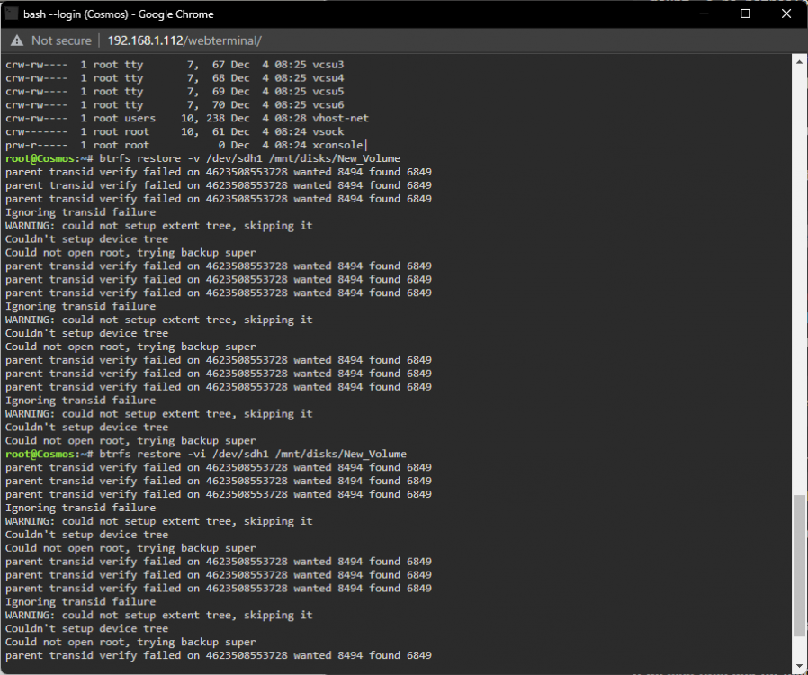Click the "Not secure" label in address bar
This screenshot has height=675, width=808.
pyautogui.click(x=61, y=40)
